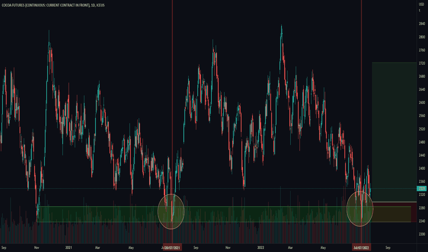Screen dimensions: 428x252
Task: Click the Nov label just before 2022
Action: tap(228, 247)
